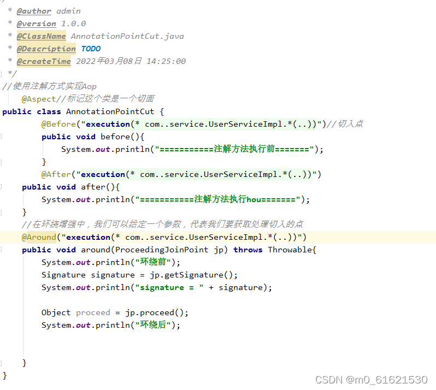Collapse the before() method fold marker
Image resolution: width=436 pixels, height=390 pixels.
[1, 137]
